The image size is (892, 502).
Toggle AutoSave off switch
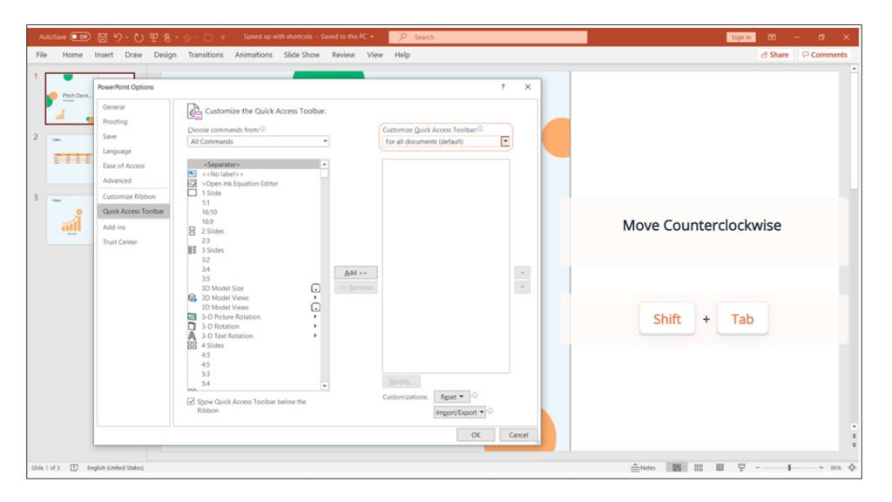[80, 37]
